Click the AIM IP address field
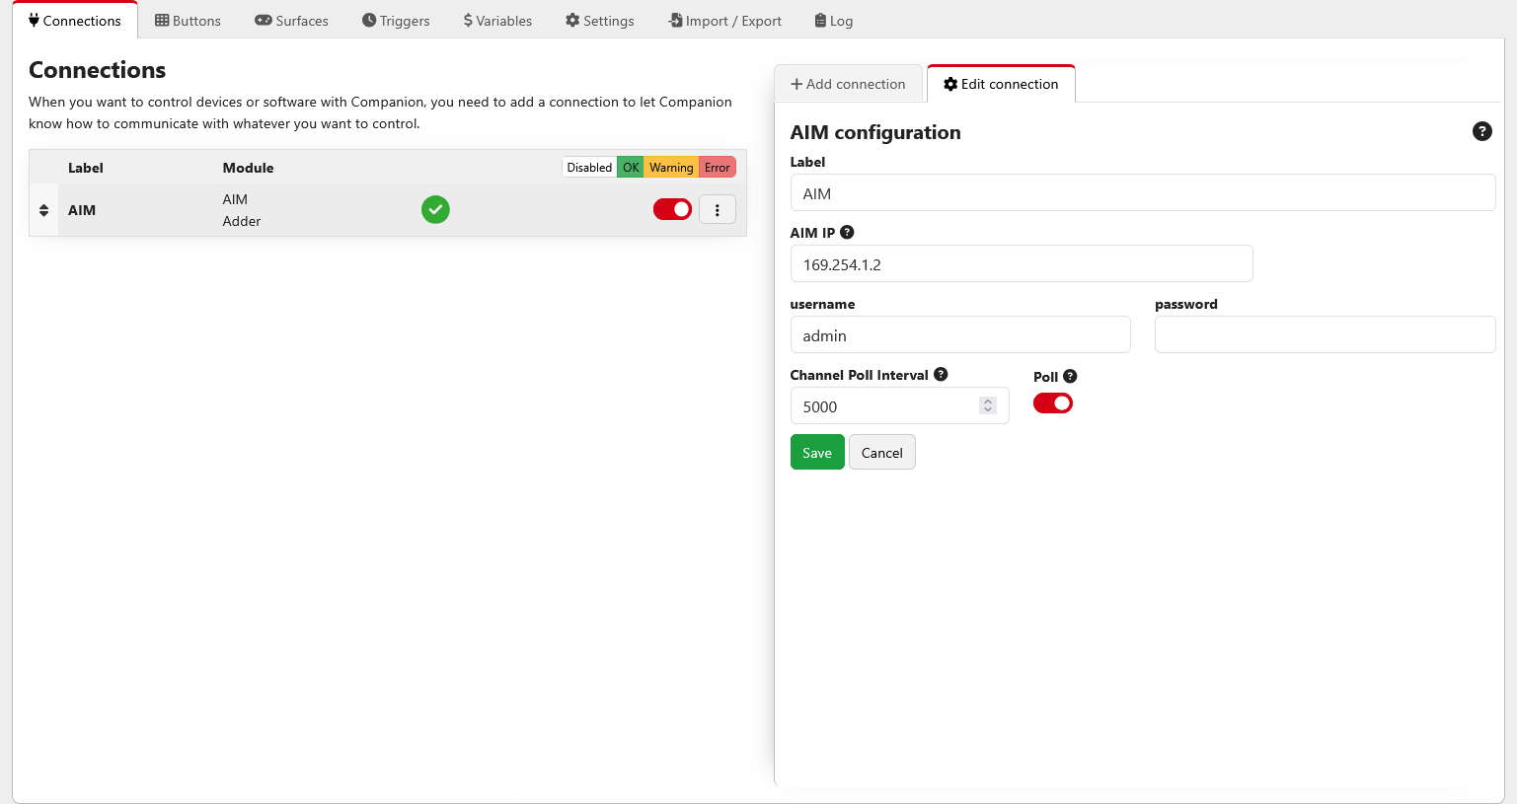The image size is (1517, 804). tap(1021, 264)
